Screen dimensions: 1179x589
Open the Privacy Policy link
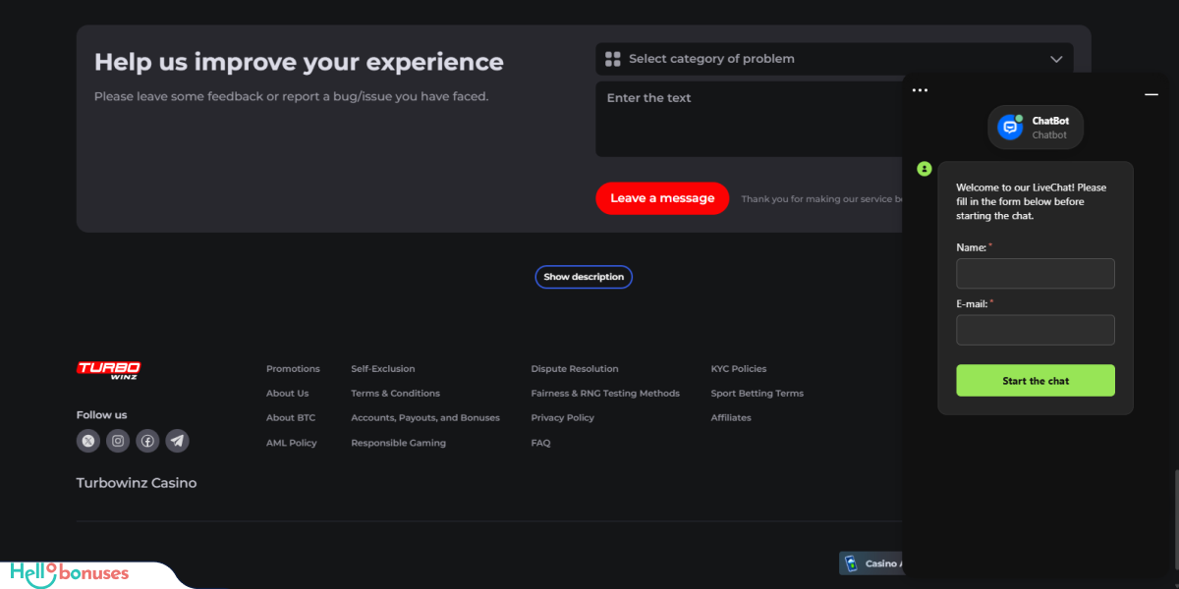pos(562,418)
